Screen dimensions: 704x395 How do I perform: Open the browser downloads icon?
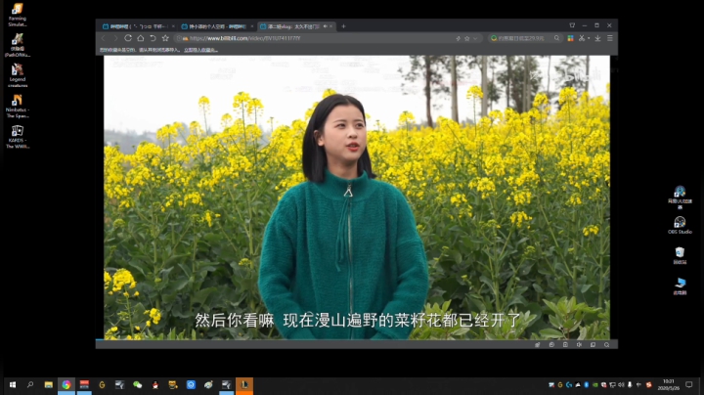597,38
